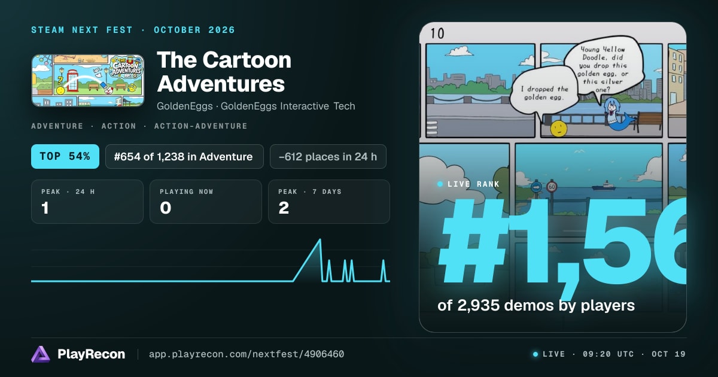Image resolution: width=718 pixels, height=377 pixels.
Task: Click the tallest peak on the player chart
Action: pos(320,240)
